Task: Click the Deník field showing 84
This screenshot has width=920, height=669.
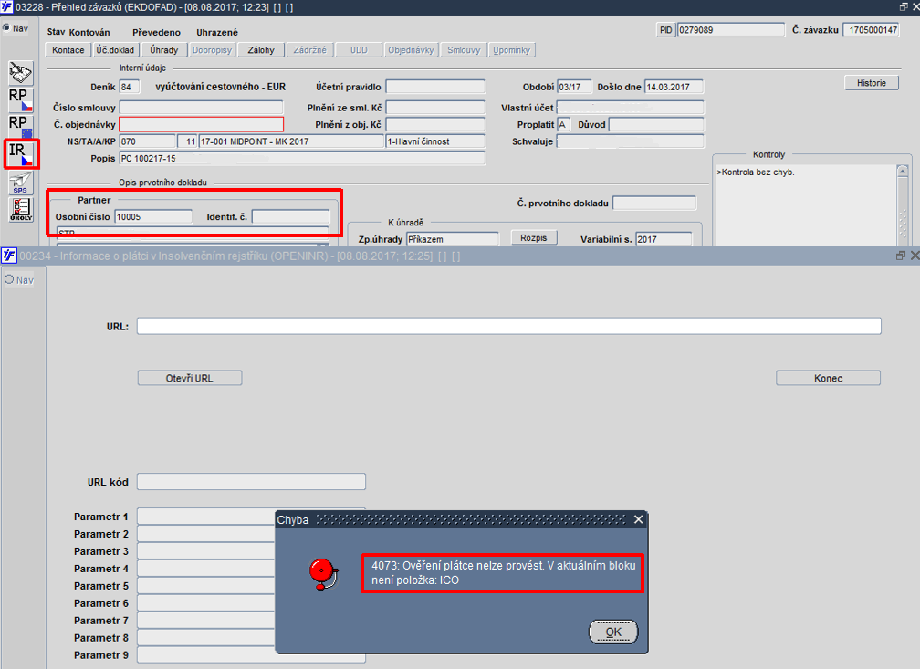Action: [x=129, y=87]
